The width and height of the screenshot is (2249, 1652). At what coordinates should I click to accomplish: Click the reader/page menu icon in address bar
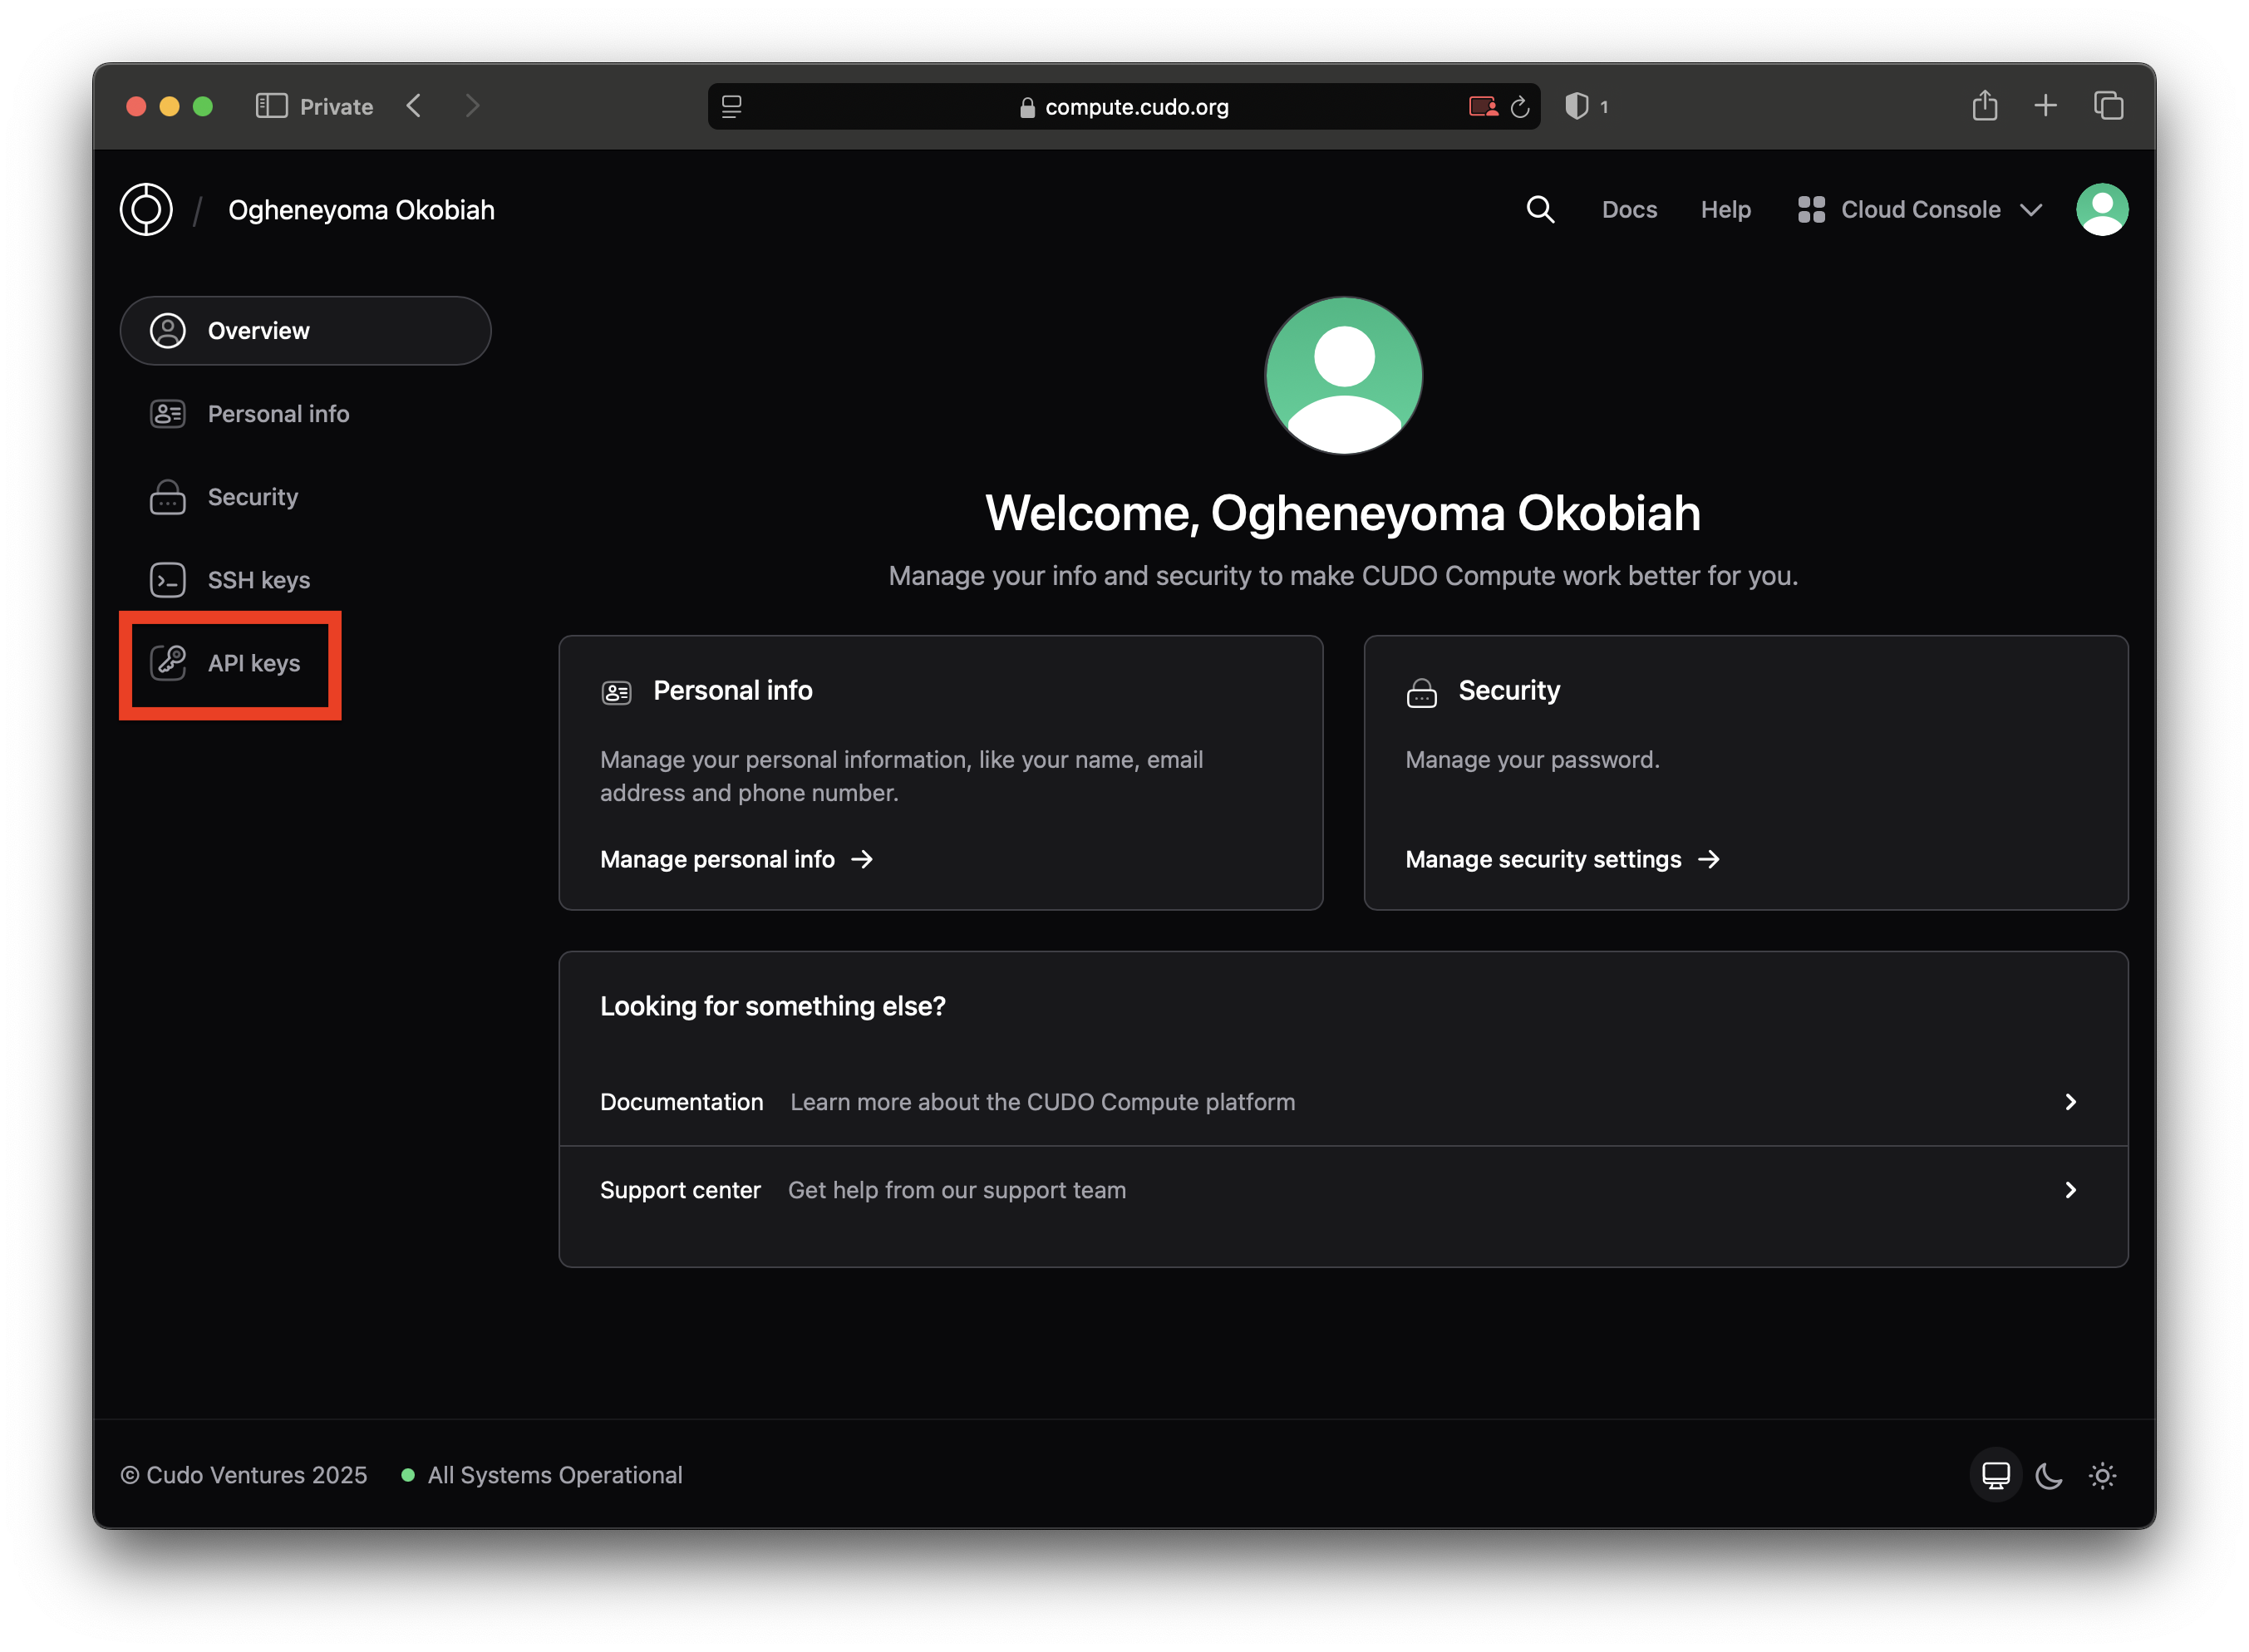[732, 107]
